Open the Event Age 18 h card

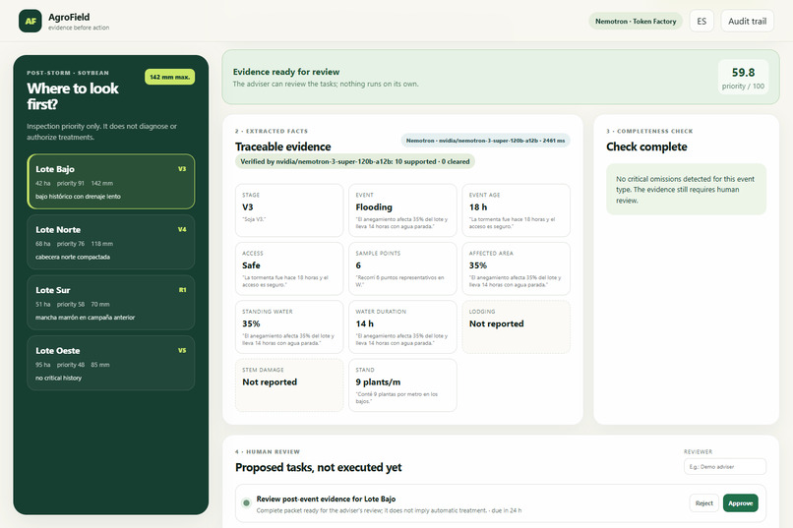pos(516,210)
